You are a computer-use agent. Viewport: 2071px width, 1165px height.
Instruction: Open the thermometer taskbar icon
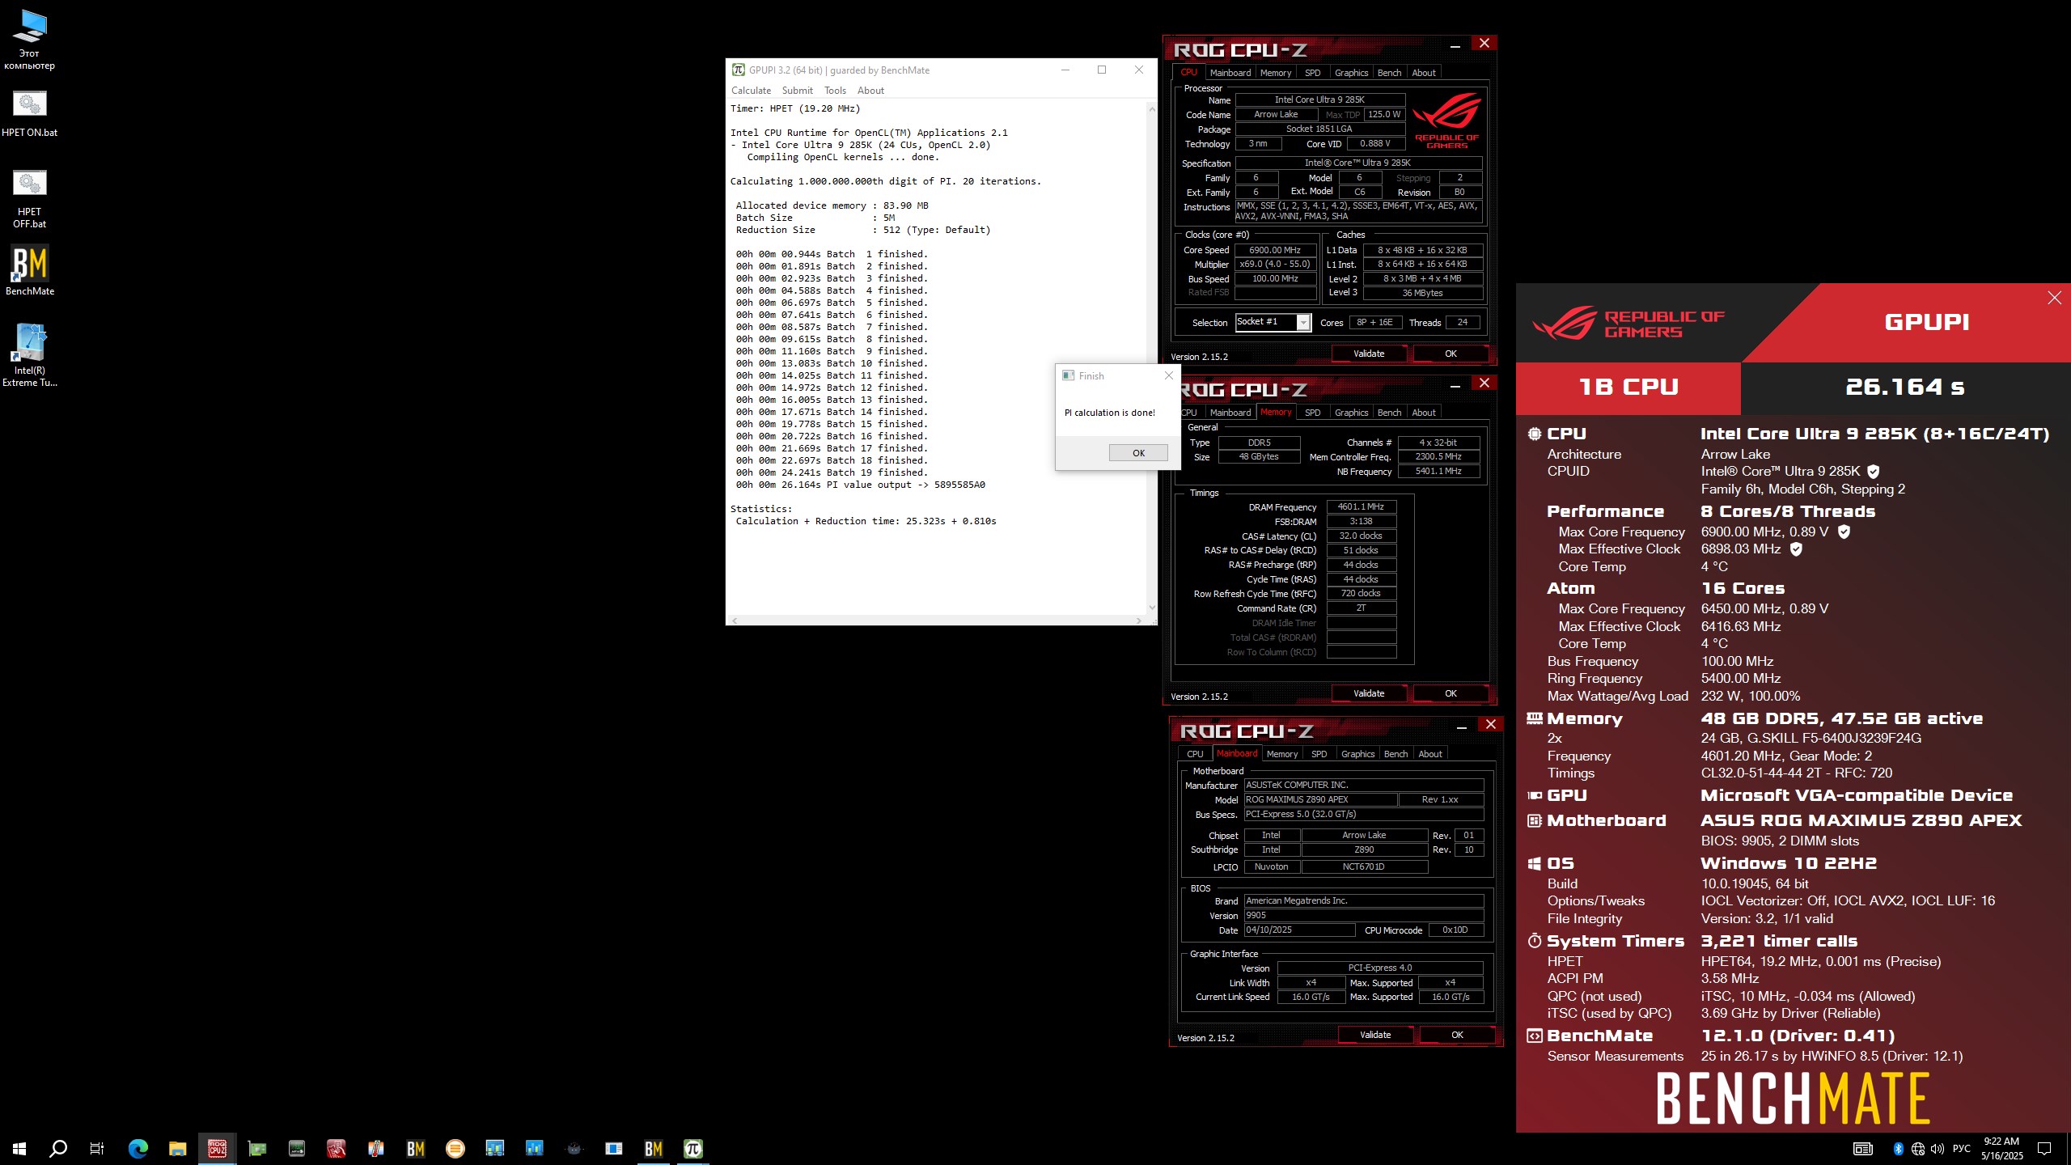[x=376, y=1148]
